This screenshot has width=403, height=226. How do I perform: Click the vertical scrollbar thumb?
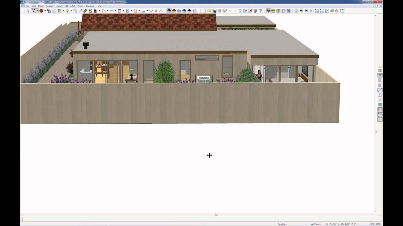(375, 132)
